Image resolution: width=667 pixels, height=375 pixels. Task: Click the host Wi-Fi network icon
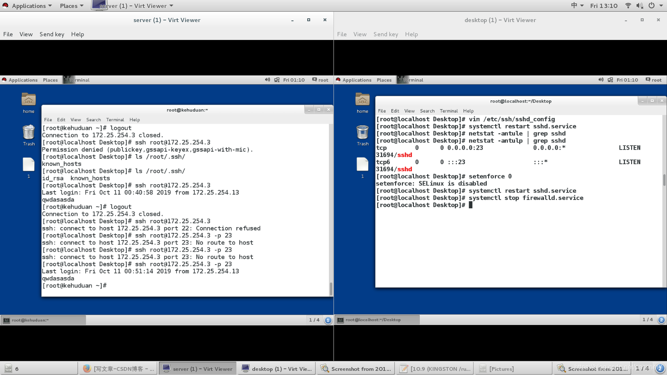[x=628, y=5]
